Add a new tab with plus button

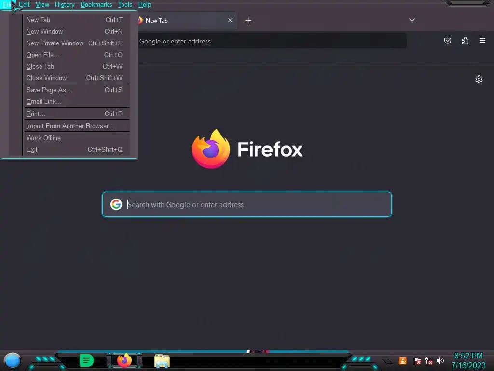click(248, 20)
